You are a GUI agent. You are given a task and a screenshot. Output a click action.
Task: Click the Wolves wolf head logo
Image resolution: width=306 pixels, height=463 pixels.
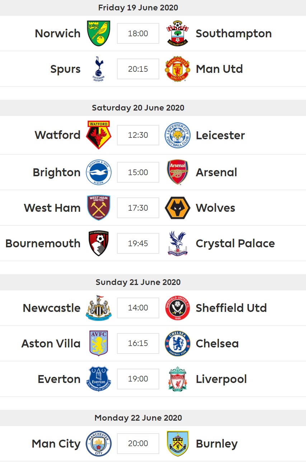178,208
